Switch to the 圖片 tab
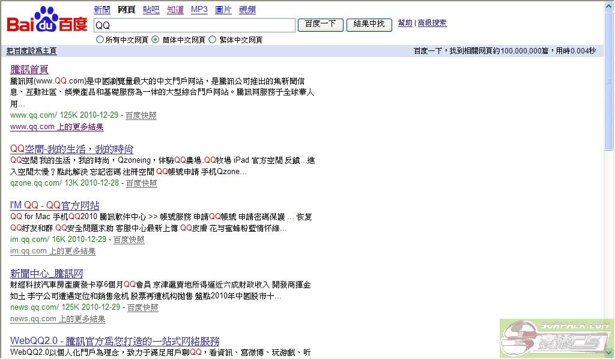Screen dimensions: 615x359 223,10
